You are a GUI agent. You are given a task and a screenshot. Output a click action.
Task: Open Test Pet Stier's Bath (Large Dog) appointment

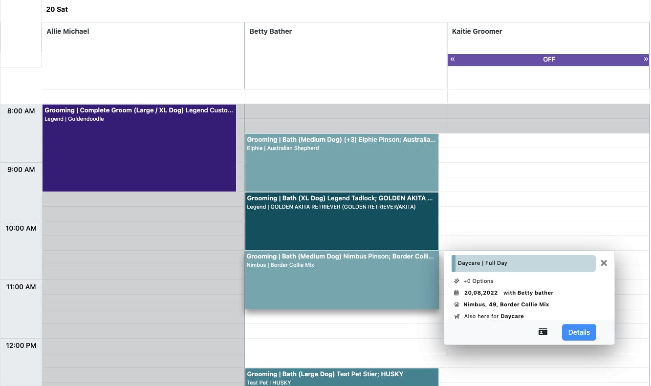pos(342,377)
